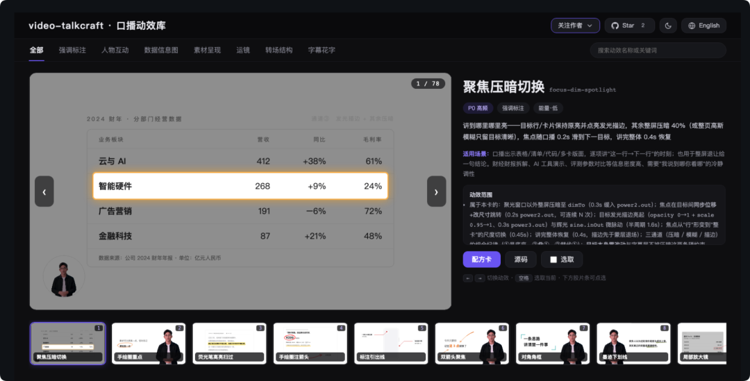The image size is (750, 381).
Task: Click the 强调标注 tag under the title
Action: 512,108
